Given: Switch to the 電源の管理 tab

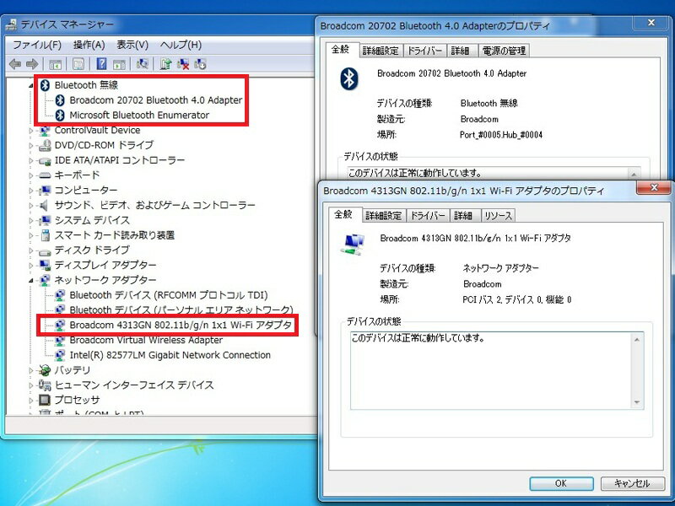Looking at the screenshot, I should (x=504, y=51).
